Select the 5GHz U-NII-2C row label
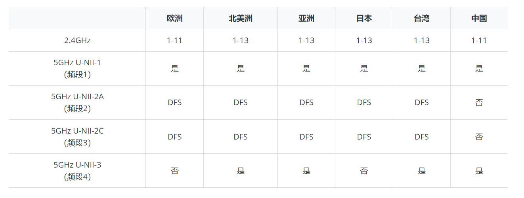This screenshot has height=198, width=524. (77, 137)
